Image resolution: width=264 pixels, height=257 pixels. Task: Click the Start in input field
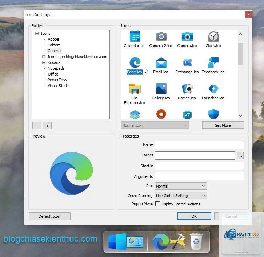[x=200, y=166]
